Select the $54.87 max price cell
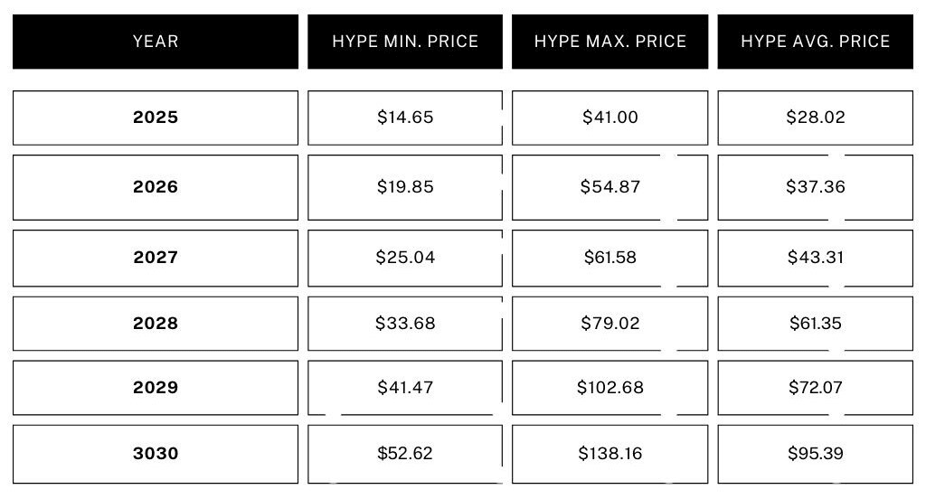The width and height of the screenshot is (926, 499). pos(610,187)
